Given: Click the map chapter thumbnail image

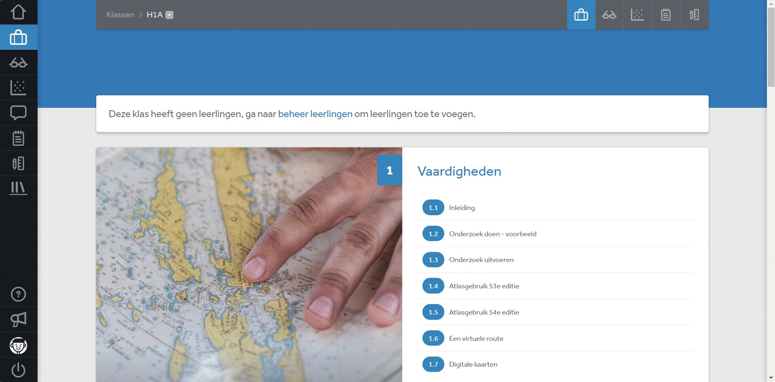Looking at the screenshot, I should click(x=249, y=264).
